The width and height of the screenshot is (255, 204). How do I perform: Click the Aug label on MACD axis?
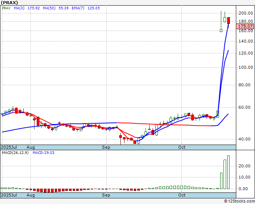pos(31,195)
